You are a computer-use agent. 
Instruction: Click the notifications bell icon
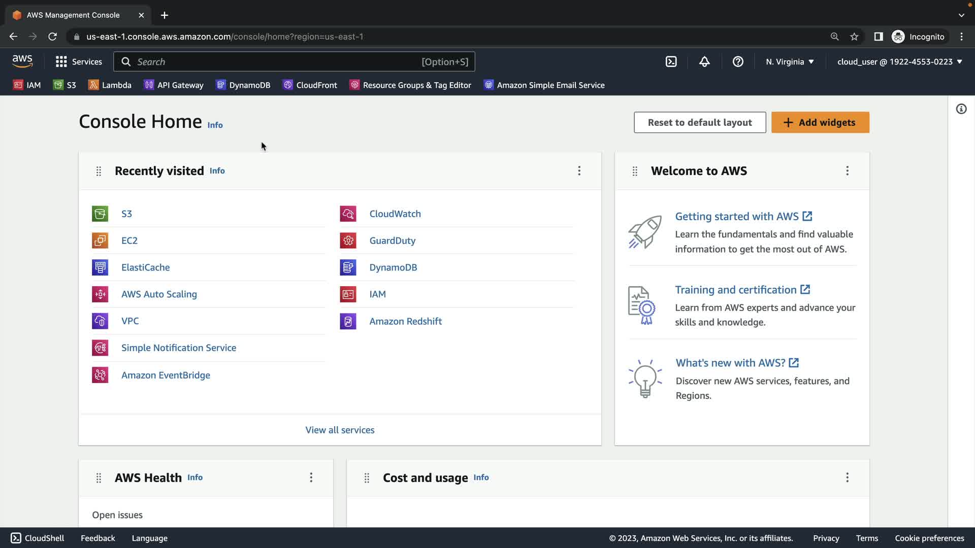(704, 61)
